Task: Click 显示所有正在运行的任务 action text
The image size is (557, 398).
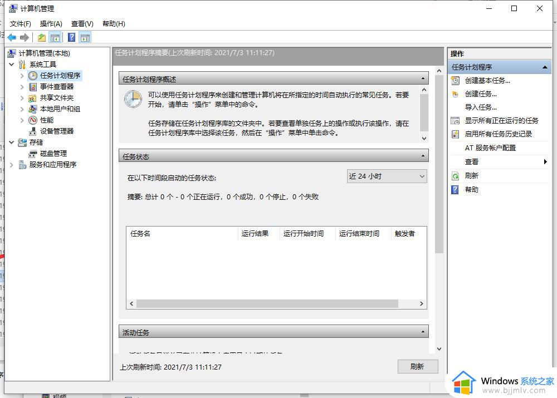Action: point(502,121)
